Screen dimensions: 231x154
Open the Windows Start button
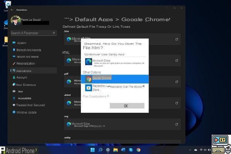pyautogui.click(x=92, y=150)
